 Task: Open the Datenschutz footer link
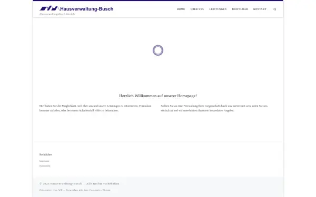click(x=45, y=166)
